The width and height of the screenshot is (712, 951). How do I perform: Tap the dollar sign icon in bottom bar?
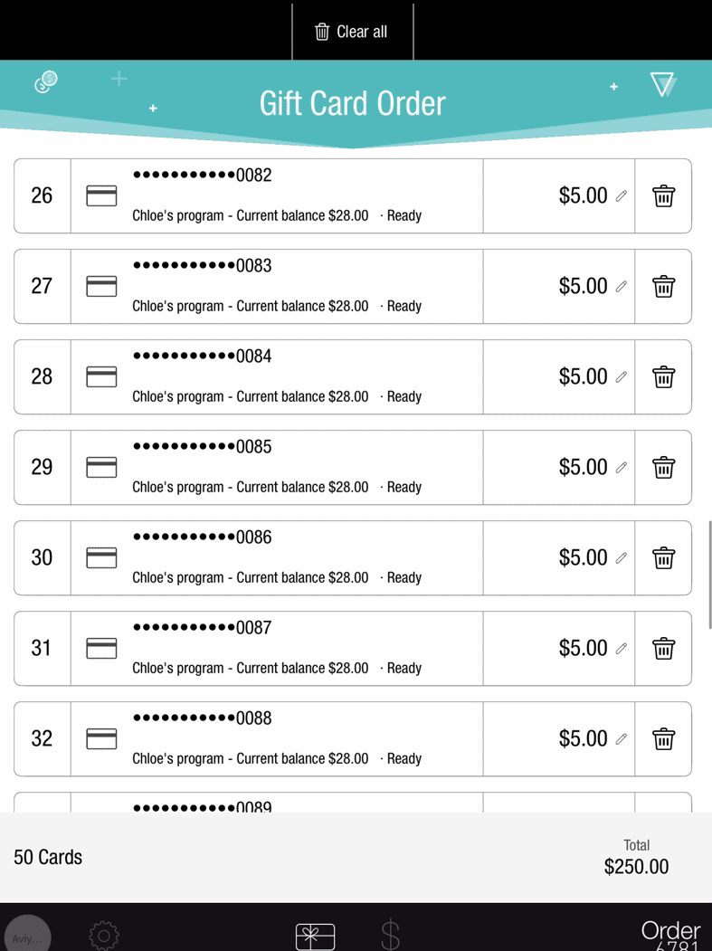[x=390, y=935]
